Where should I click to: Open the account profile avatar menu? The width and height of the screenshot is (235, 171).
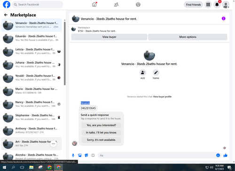tap(226, 5)
